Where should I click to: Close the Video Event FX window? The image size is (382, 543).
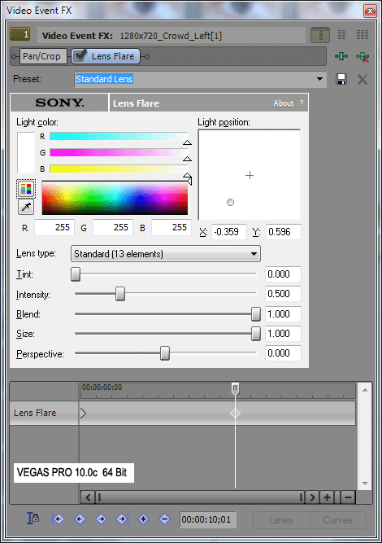pyautogui.click(x=370, y=11)
